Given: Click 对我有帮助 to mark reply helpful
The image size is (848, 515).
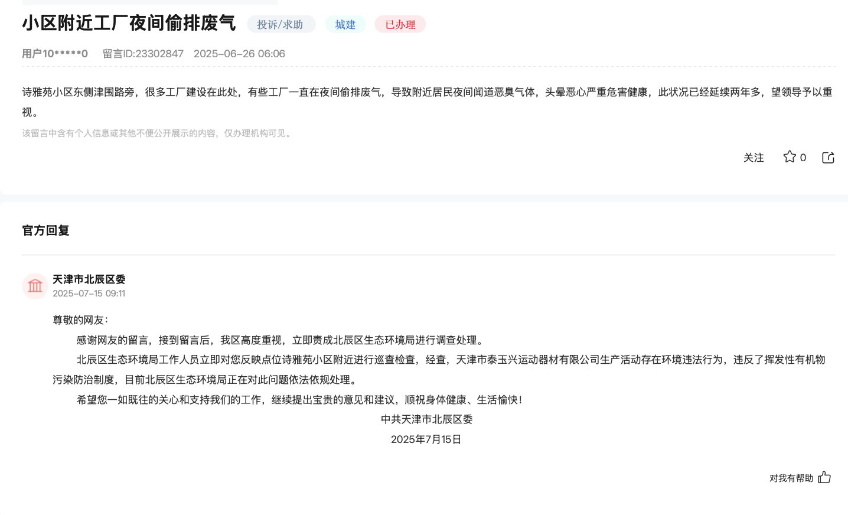Looking at the screenshot, I should [x=790, y=478].
